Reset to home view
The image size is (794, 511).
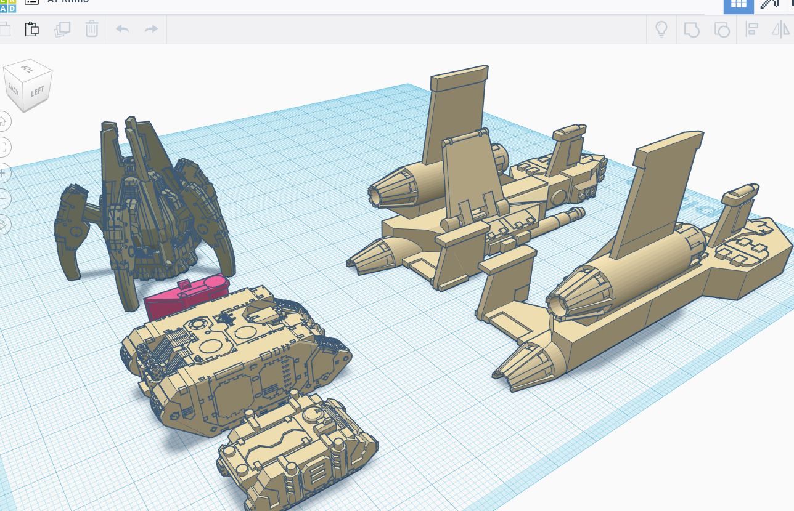click(x=2, y=121)
